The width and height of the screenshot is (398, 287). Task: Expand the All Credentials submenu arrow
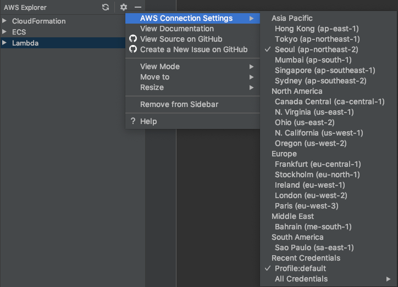pos(388,279)
